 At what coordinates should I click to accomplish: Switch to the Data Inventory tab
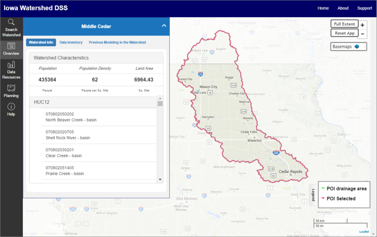(x=71, y=43)
